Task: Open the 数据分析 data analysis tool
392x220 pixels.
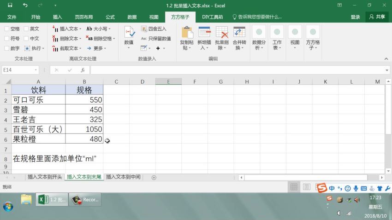Action: [x=259, y=38]
